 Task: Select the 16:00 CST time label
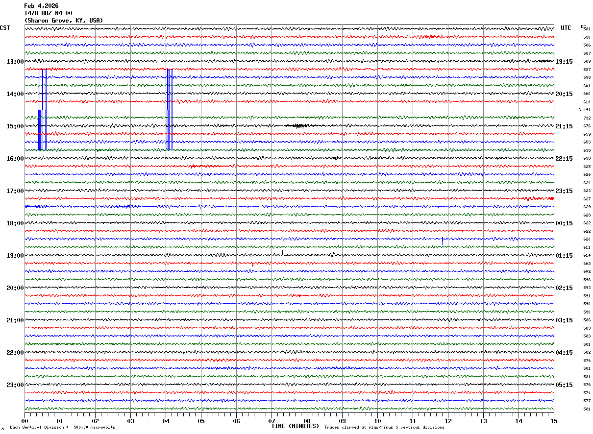[15, 159]
